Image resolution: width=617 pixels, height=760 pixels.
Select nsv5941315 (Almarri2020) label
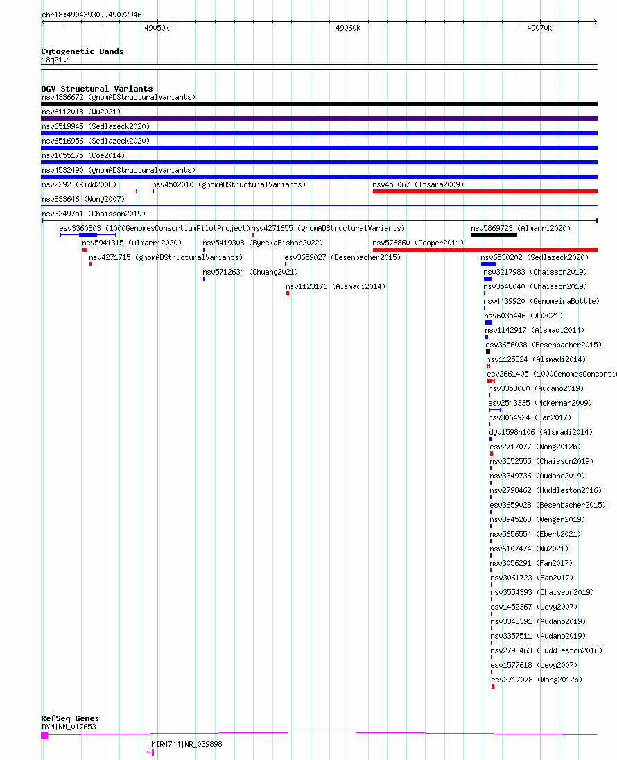[x=132, y=243]
